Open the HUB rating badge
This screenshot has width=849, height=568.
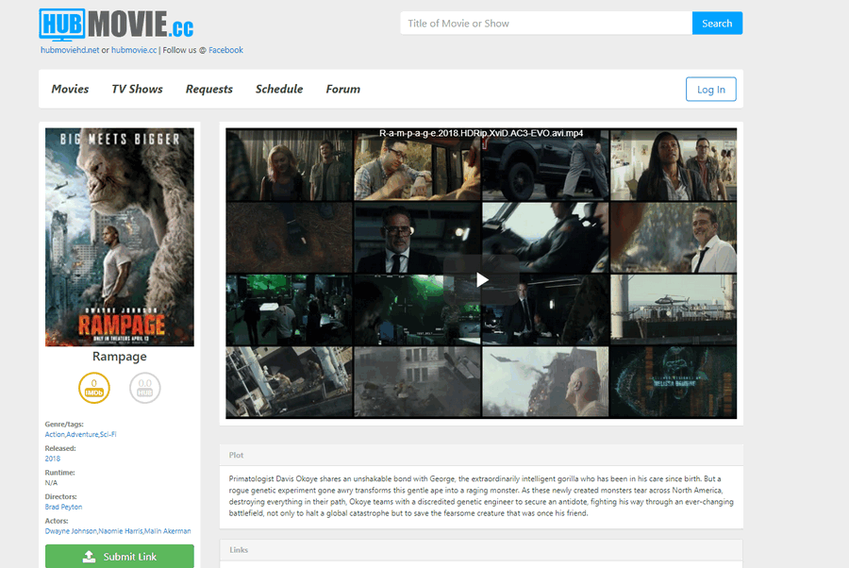tap(144, 388)
